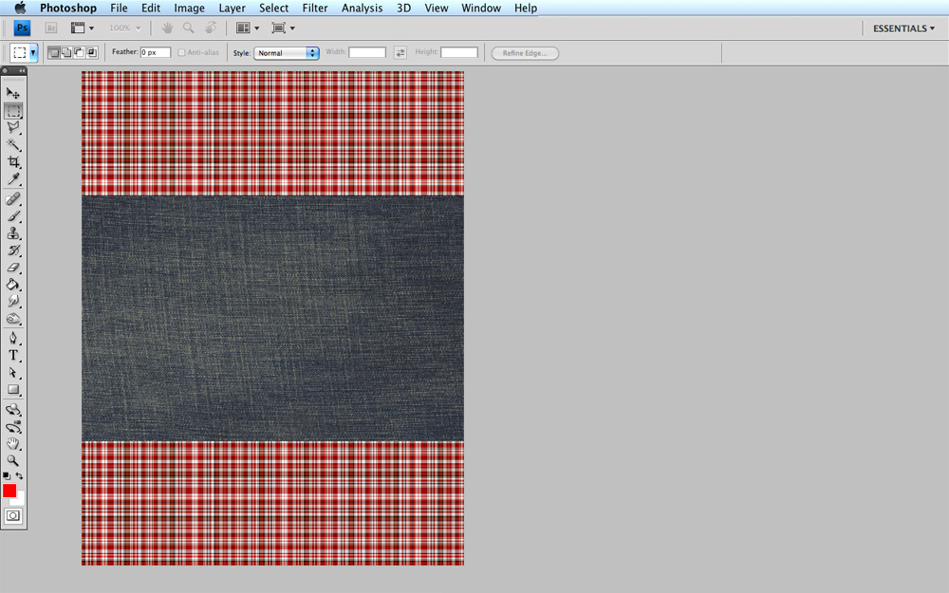Click the Refine Edge button

[523, 53]
